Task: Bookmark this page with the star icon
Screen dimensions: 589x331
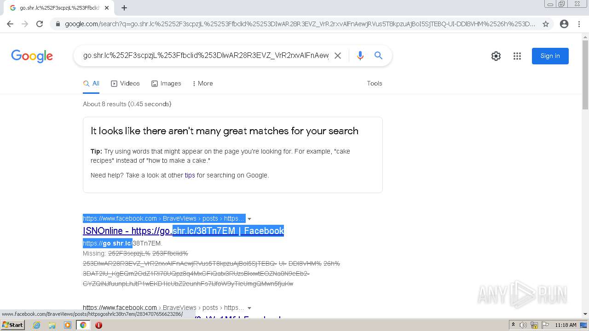Action: 546,24
